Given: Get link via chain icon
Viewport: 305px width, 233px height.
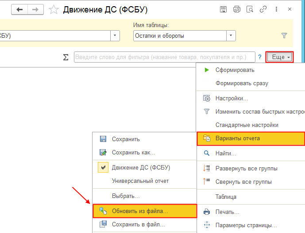Looking at the screenshot, I should (263, 9).
